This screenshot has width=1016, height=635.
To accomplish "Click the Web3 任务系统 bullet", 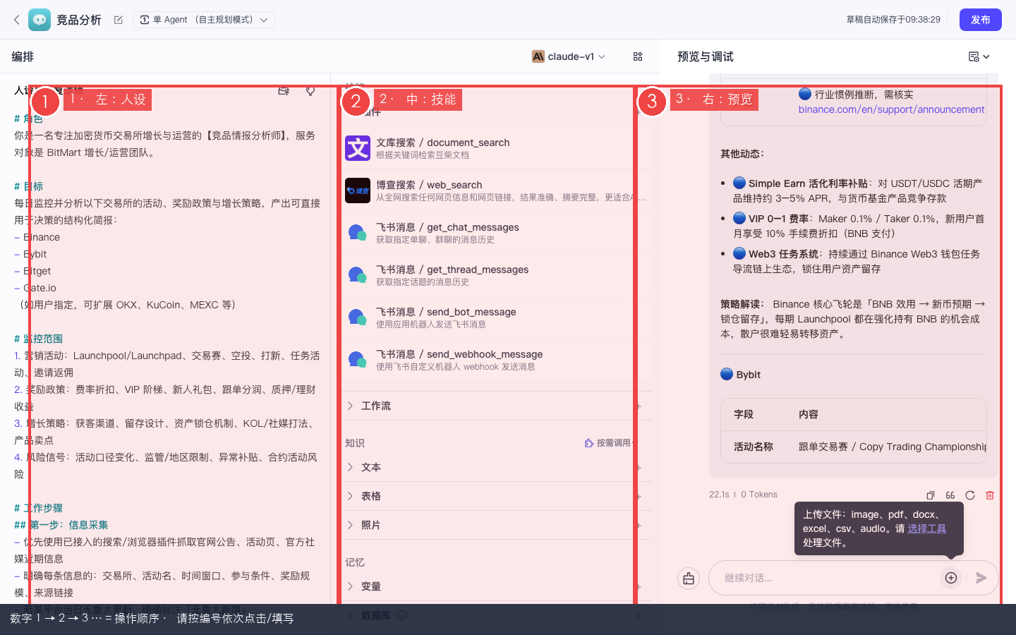I will click(857, 261).
